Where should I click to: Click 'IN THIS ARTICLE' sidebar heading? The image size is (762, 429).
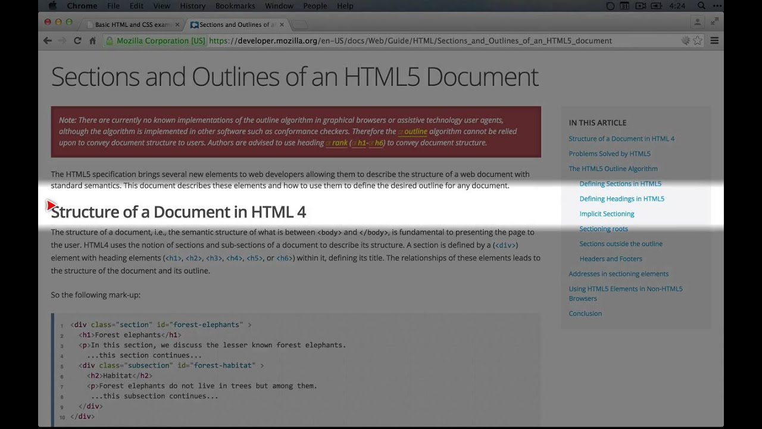(x=598, y=123)
